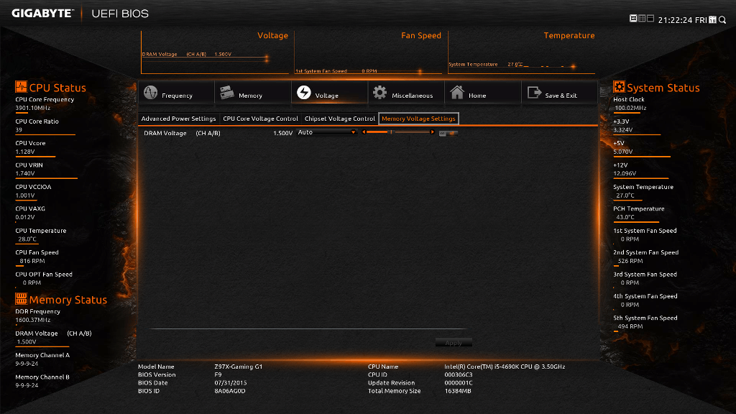Click CPU Fan Speed 816 RPM value
The height and width of the screenshot is (414, 736).
32,261
